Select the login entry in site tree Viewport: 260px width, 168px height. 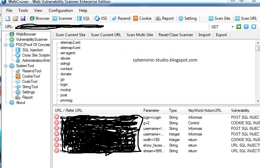(64, 85)
